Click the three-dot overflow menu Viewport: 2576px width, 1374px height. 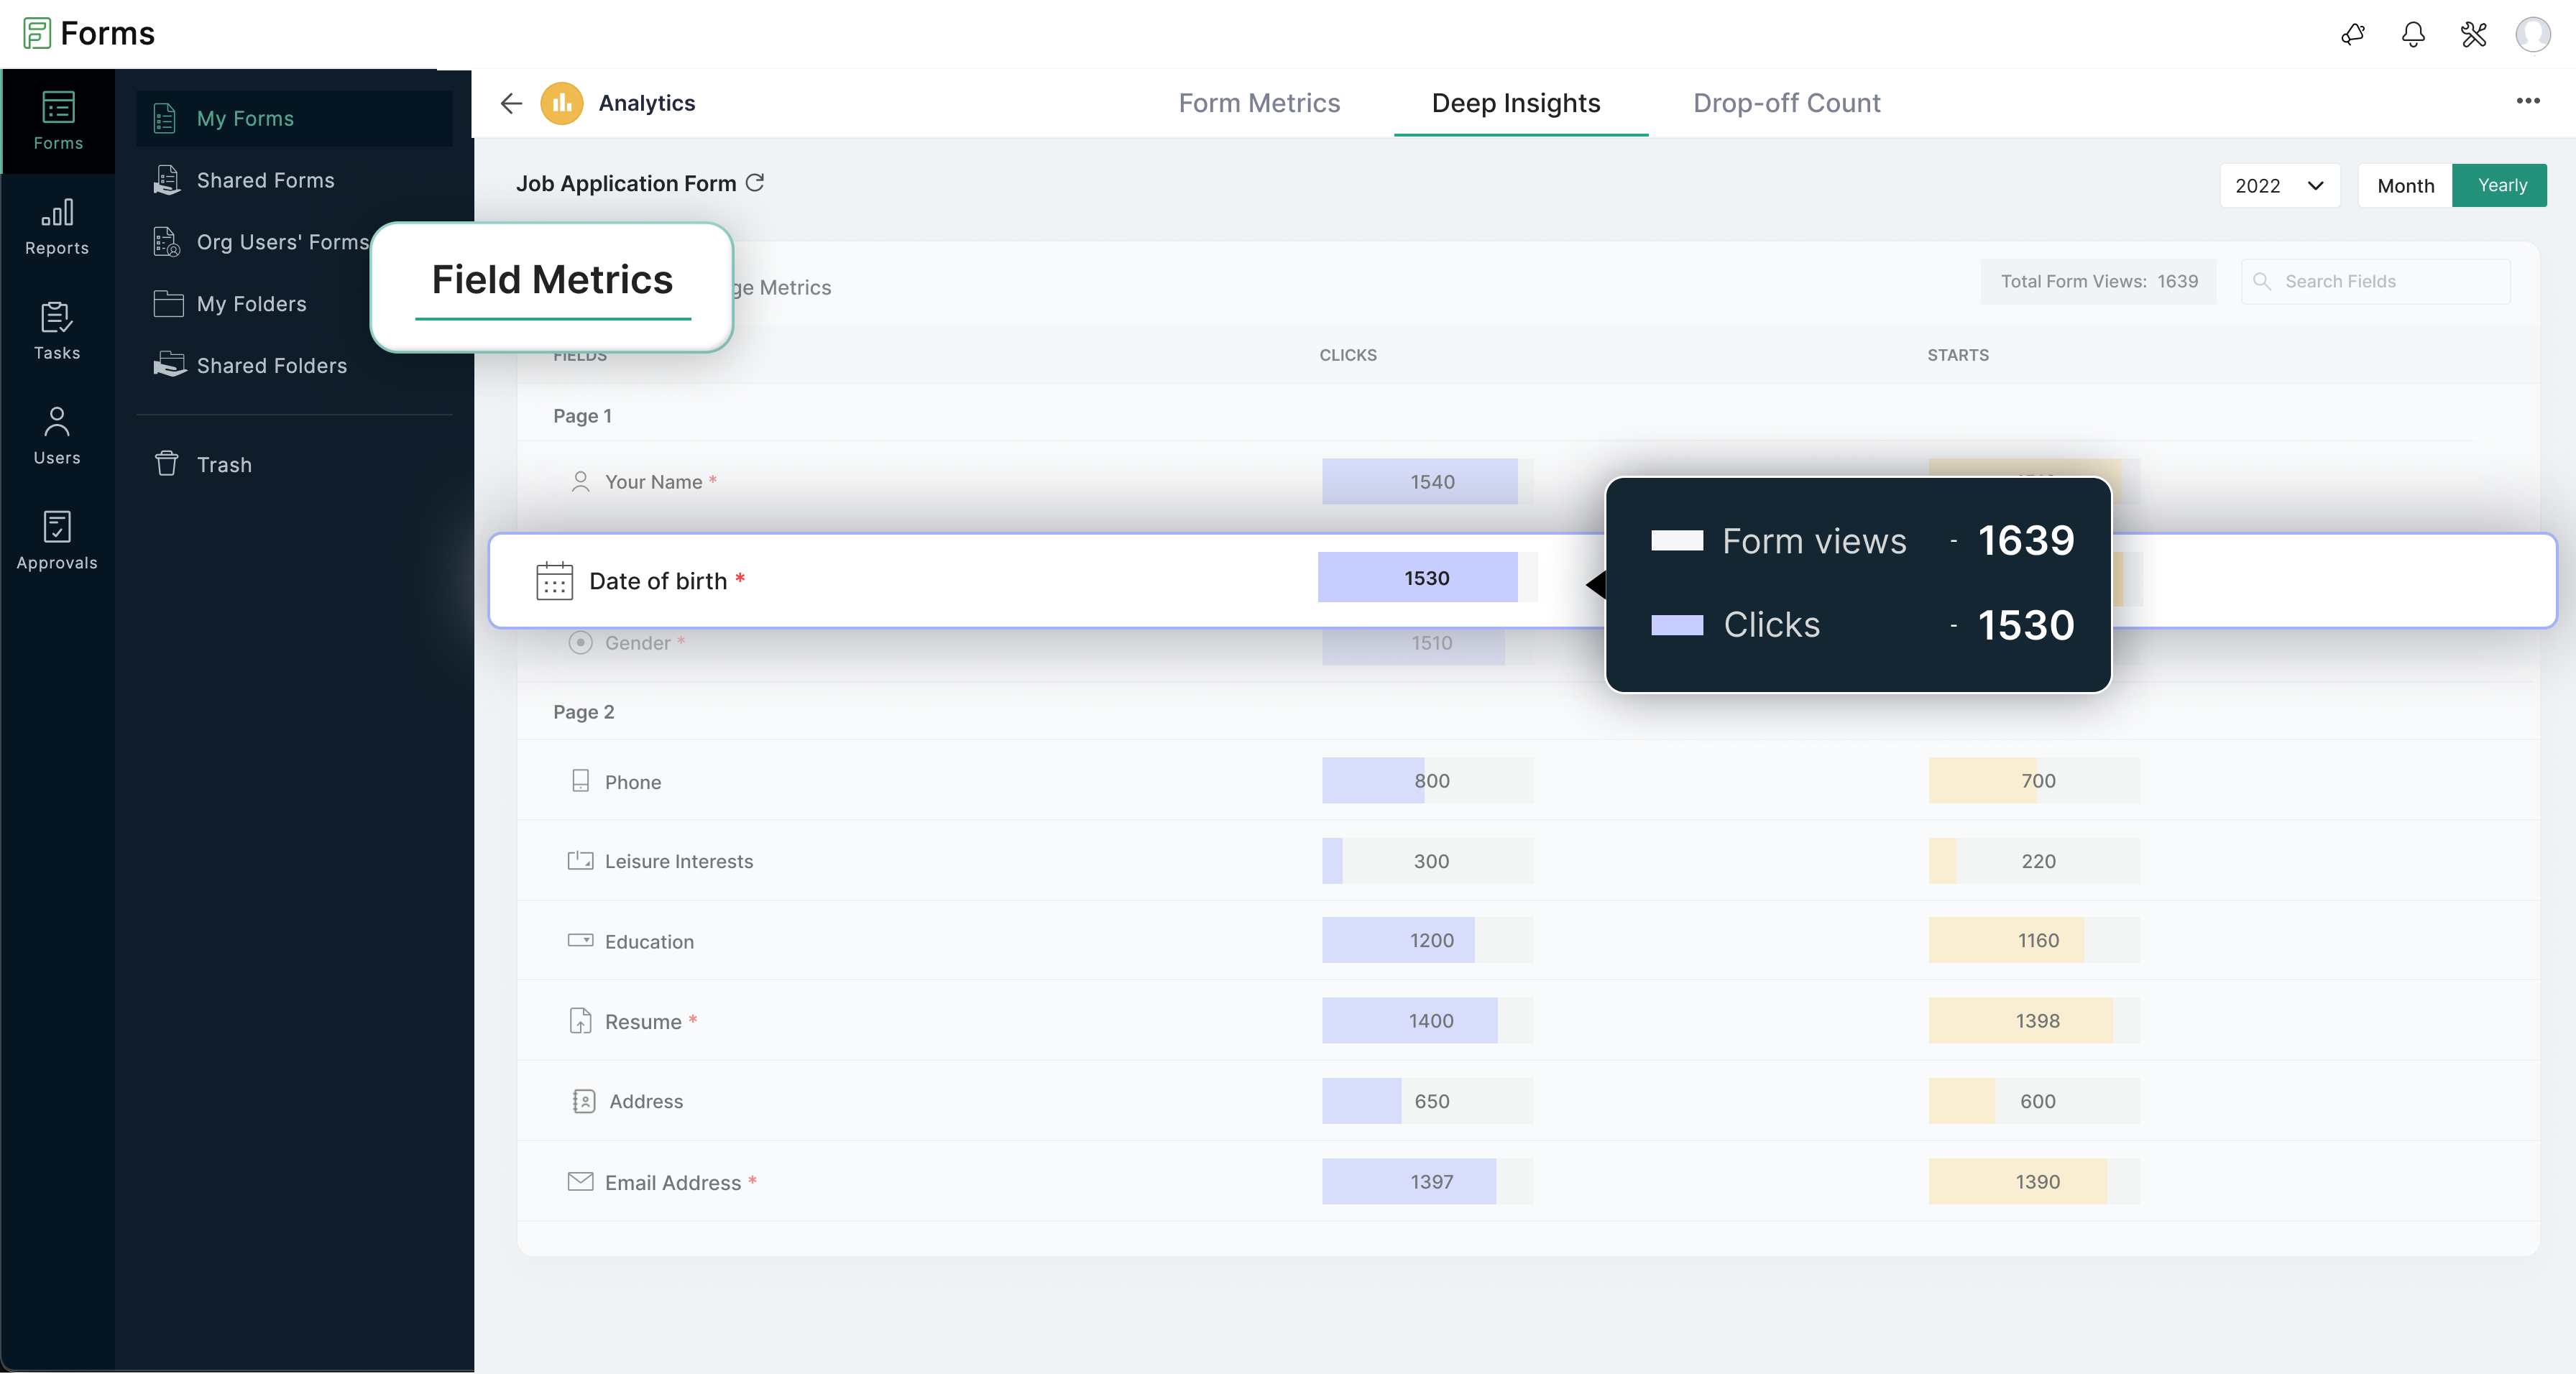click(x=2529, y=101)
